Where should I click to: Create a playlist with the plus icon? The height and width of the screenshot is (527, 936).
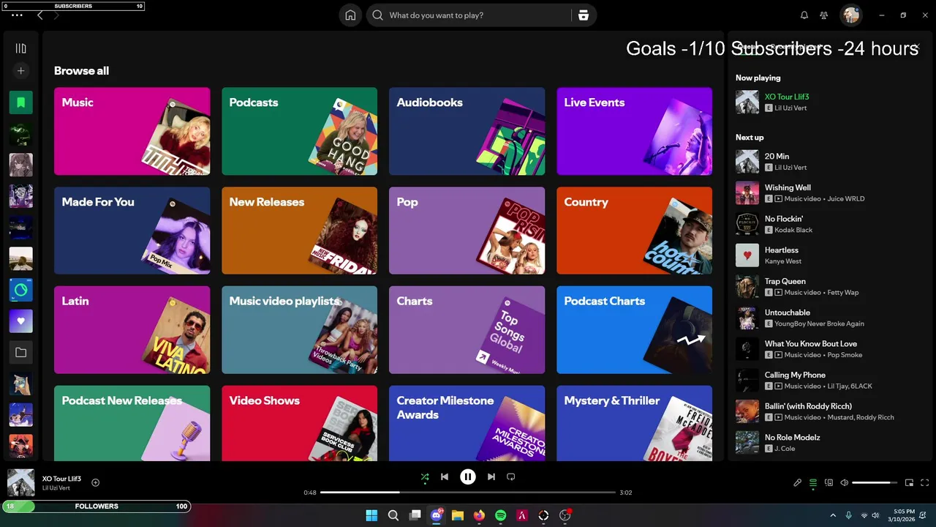point(20,71)
